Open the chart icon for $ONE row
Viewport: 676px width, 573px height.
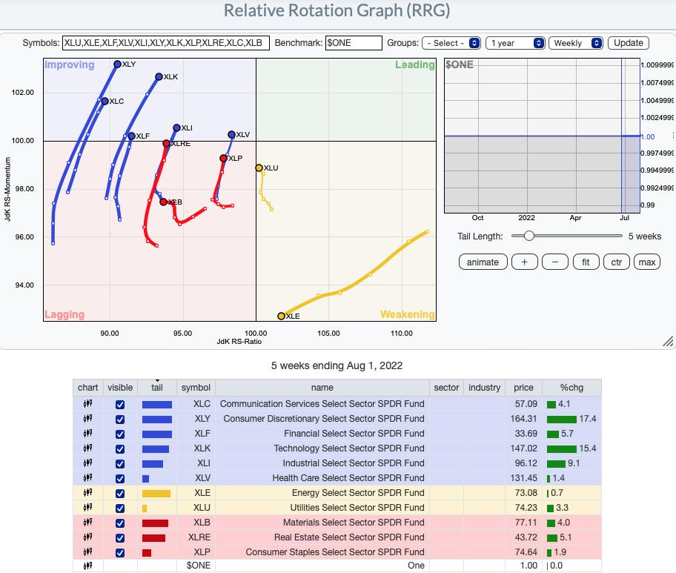tap(87, 566)
